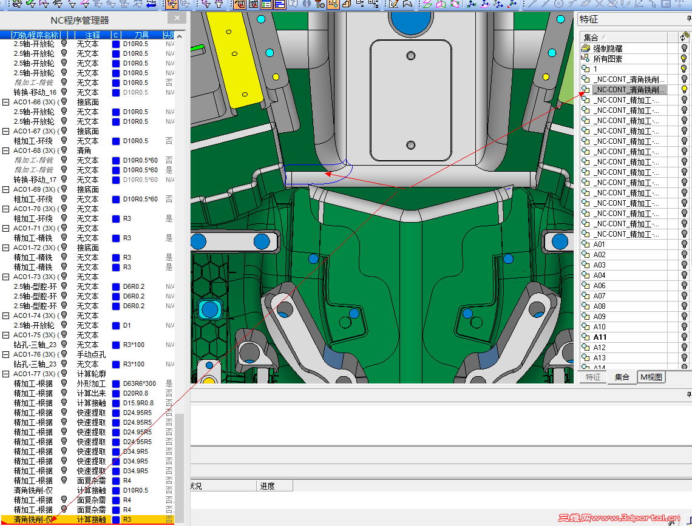Click the set icon beside A11
Screen dimensions: 692x526
[x=586, y=337]
